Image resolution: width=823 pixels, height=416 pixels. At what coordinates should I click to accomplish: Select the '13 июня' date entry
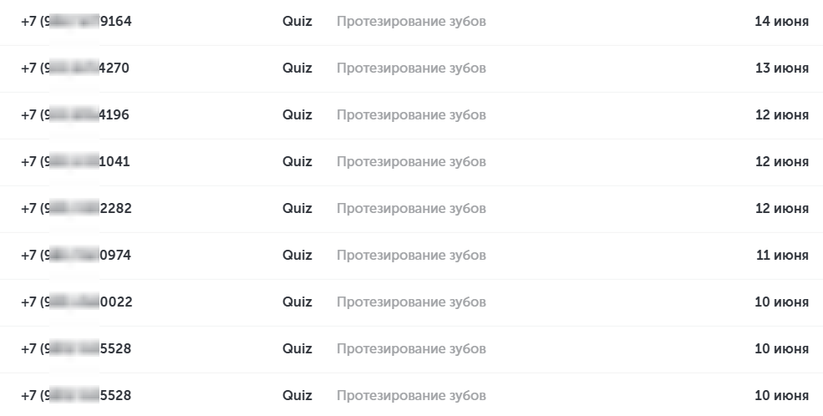tap(781, 68)
